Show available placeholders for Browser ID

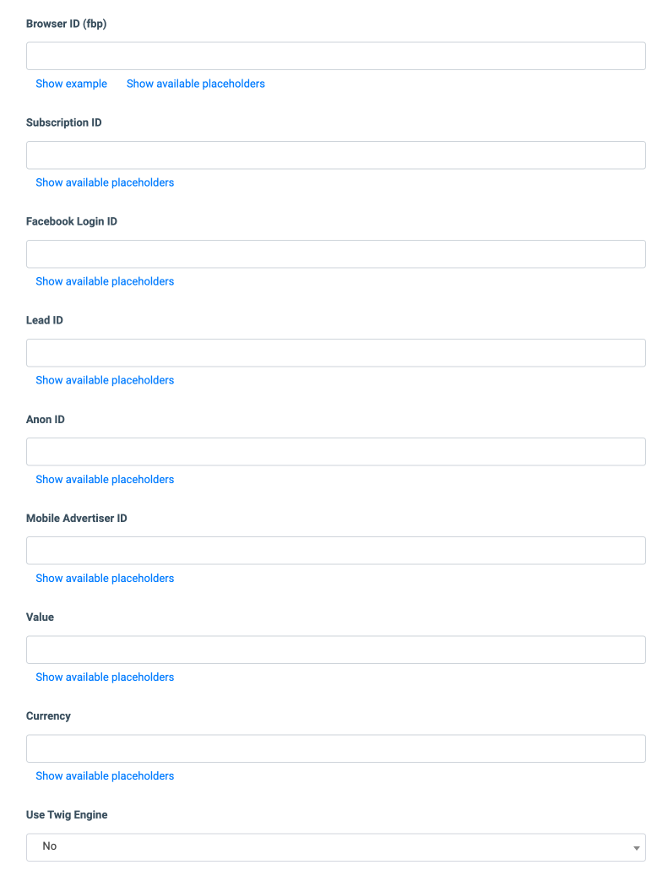click(x=196, y=84)
